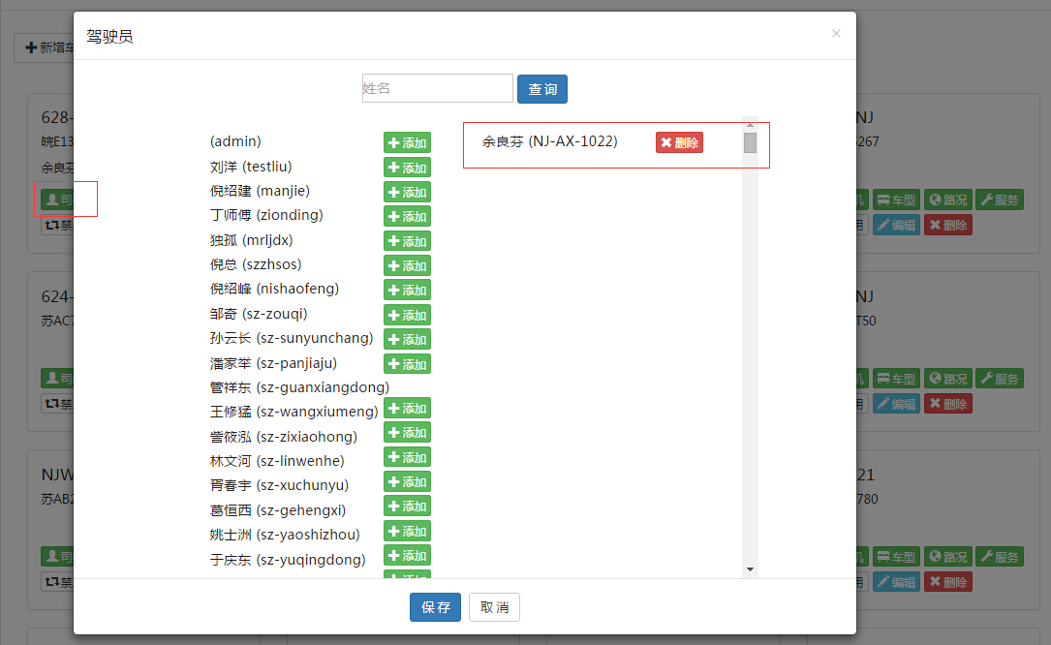Click 添加 next to 倪绍峰 (nishaofeng)

407,290
